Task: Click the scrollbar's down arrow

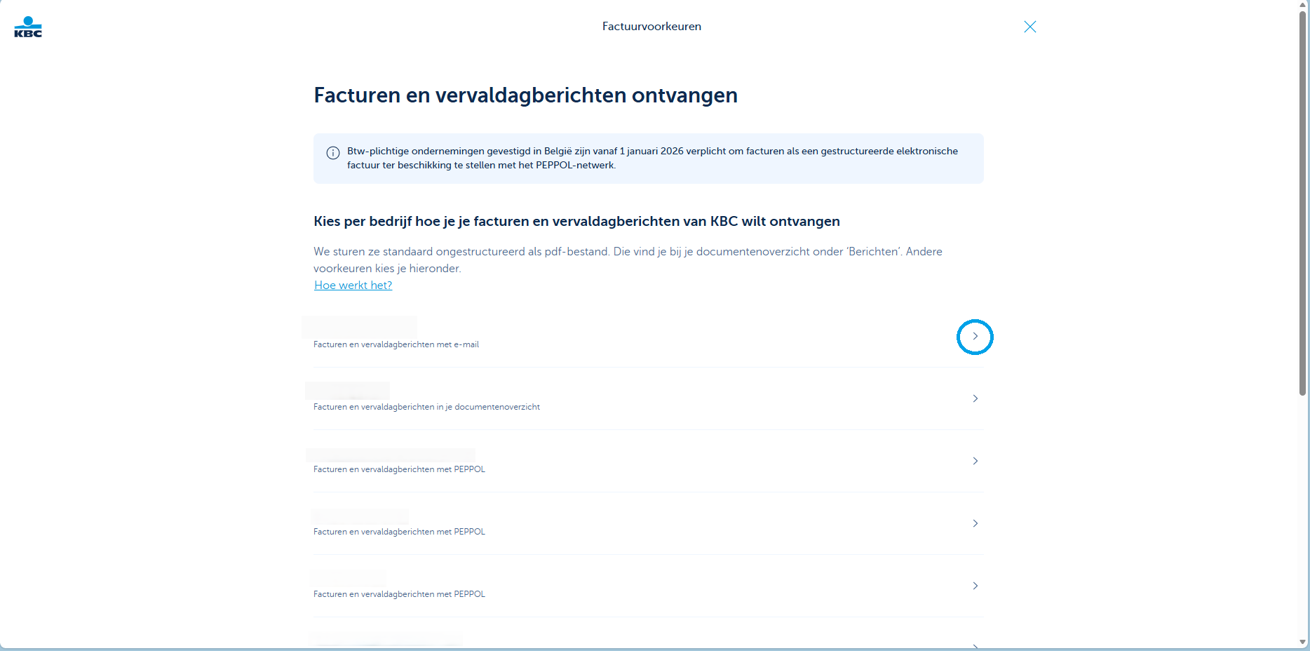Action: point(1303,642)
